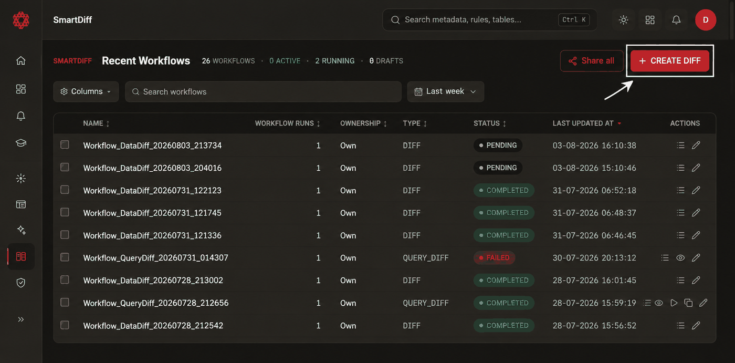Open the sidebar dashboard grid icon

pos(21,89)
